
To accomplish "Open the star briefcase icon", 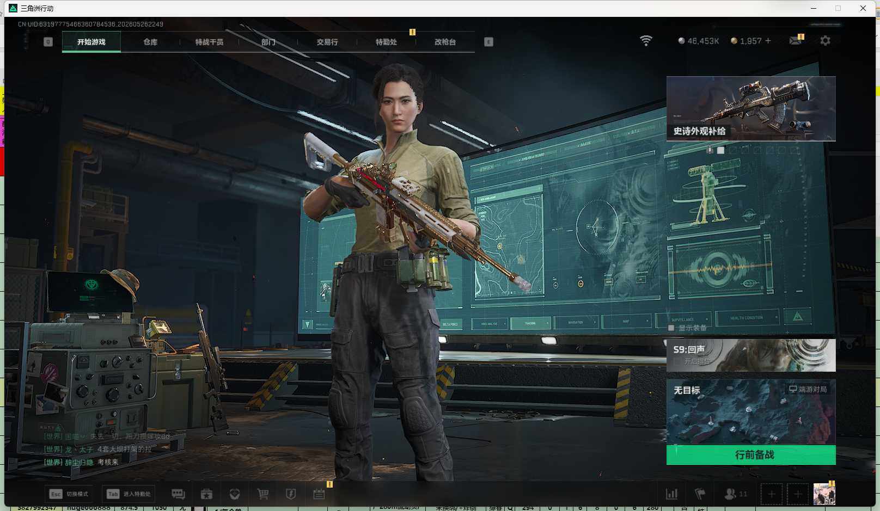I will (x=206, y=494).
